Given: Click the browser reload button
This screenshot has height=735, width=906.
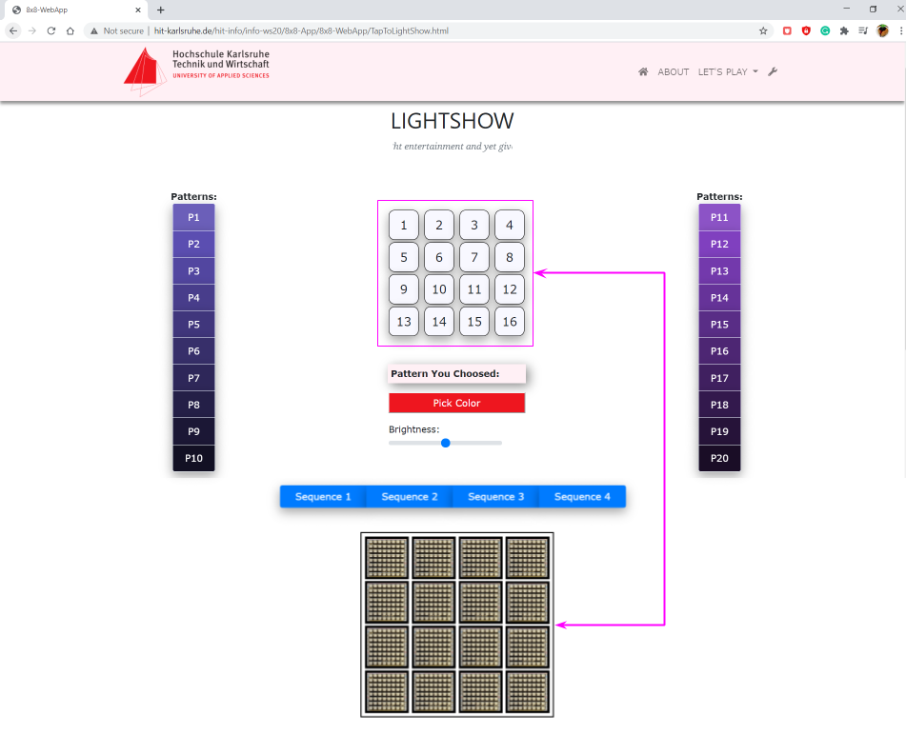Looking at the screenshot, I should pos(50,30).
